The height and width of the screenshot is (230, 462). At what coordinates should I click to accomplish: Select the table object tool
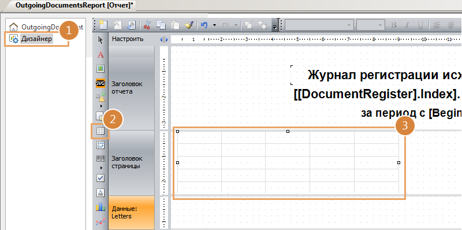[100, 131]
